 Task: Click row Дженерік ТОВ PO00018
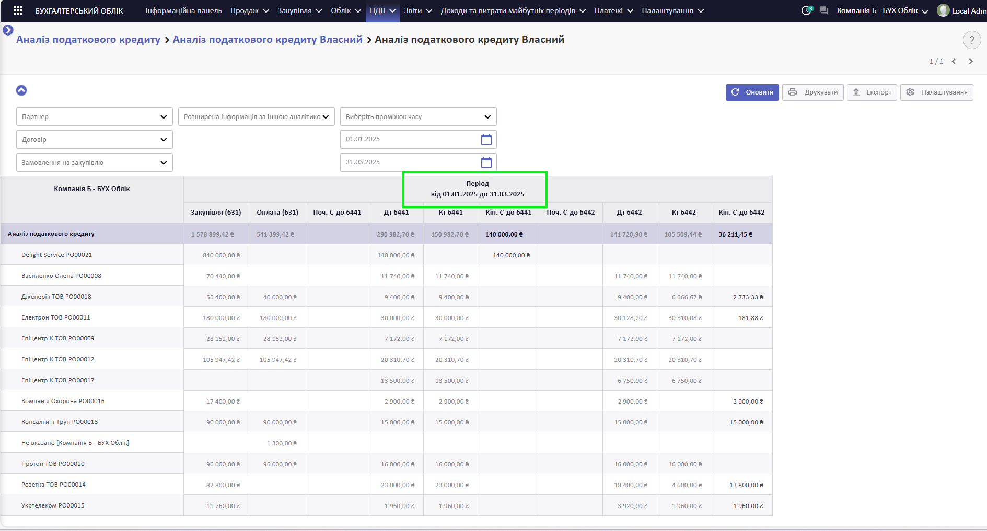[387, 297]
